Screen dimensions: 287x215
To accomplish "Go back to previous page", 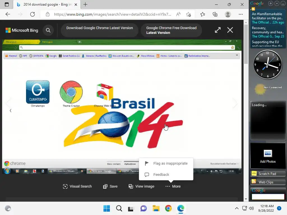I will [8, 14].
